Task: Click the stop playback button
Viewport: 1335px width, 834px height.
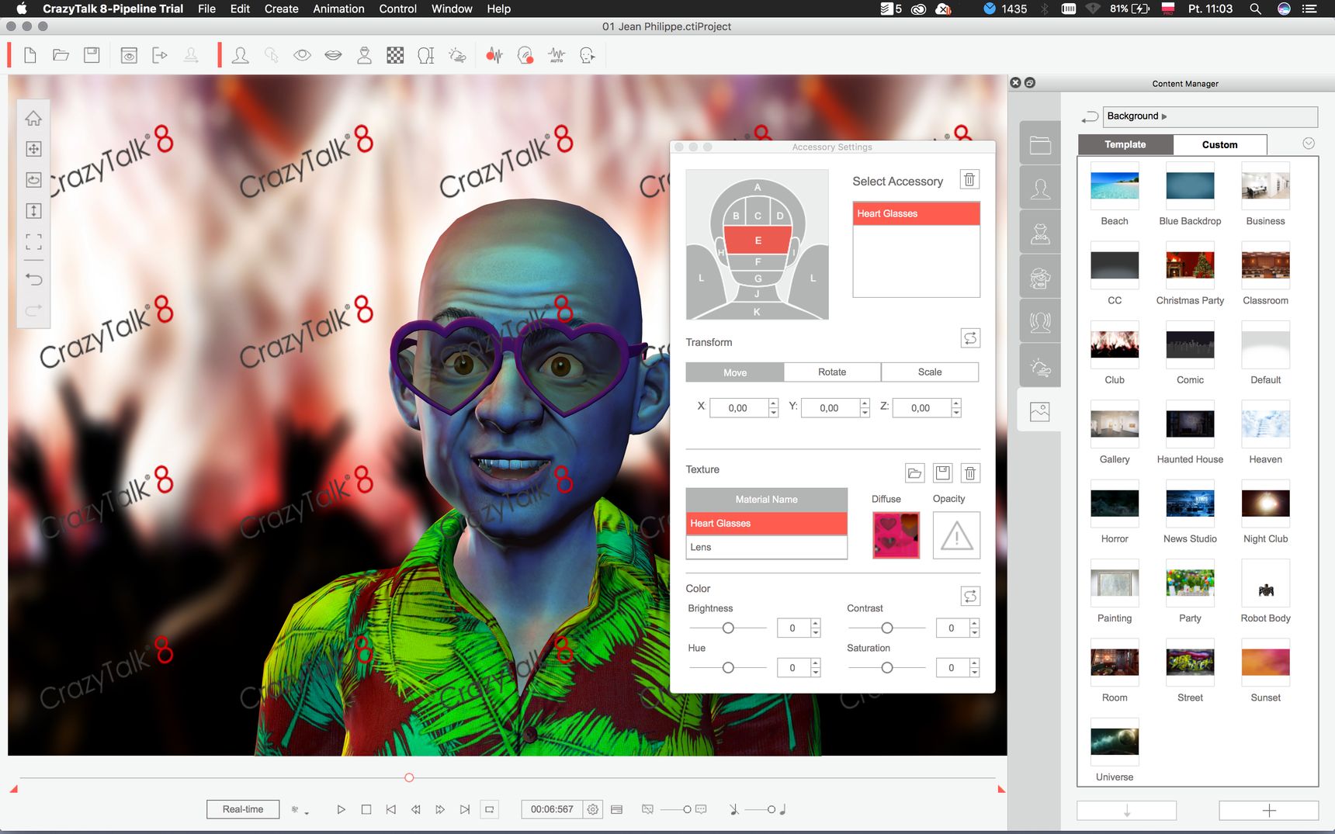Action: [366, 809]
